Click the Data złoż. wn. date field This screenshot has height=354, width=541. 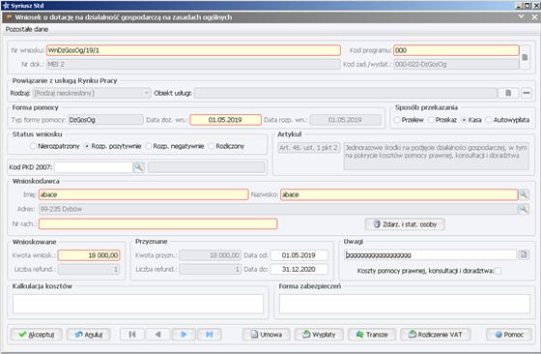pyautogui.click(x=225, y=120)
